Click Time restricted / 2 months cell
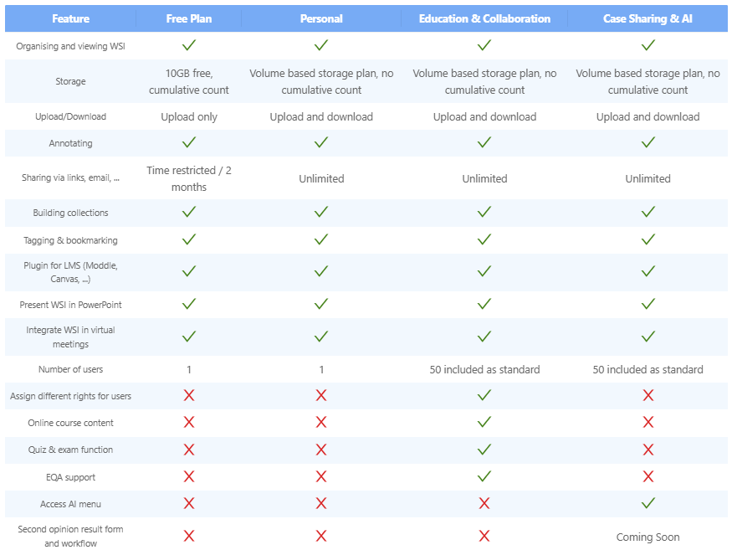 [189, 178]
